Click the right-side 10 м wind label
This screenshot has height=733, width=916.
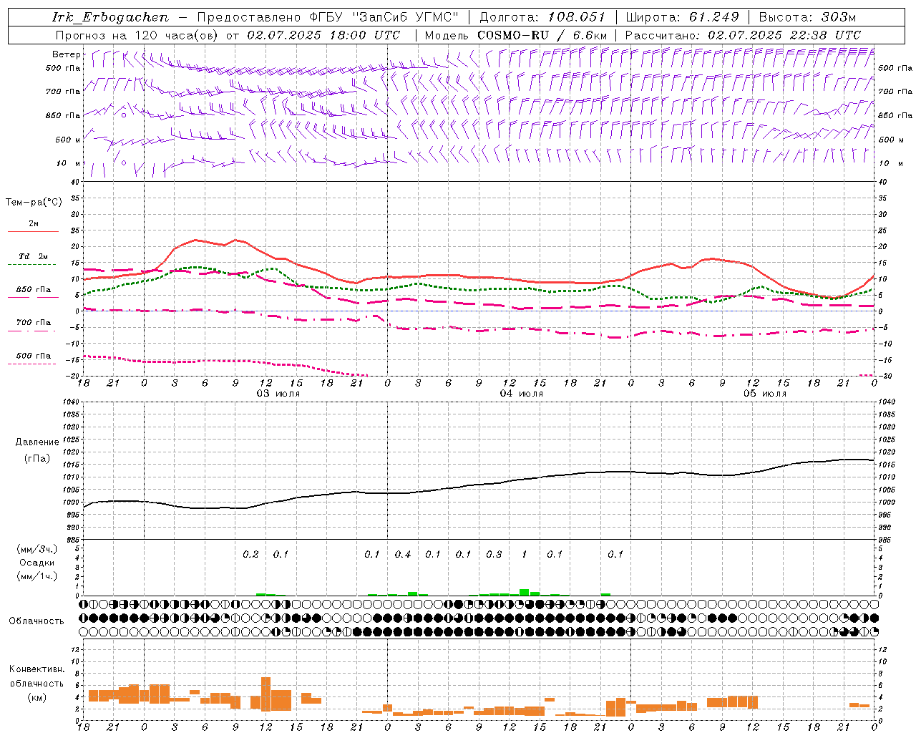point(890,163)
